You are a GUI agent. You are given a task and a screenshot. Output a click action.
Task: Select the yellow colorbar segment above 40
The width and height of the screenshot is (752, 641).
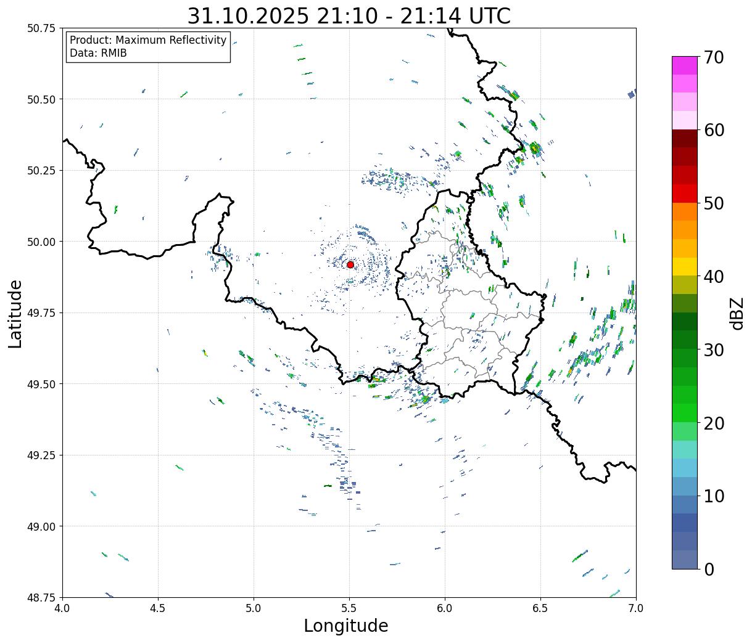(684, 266)
